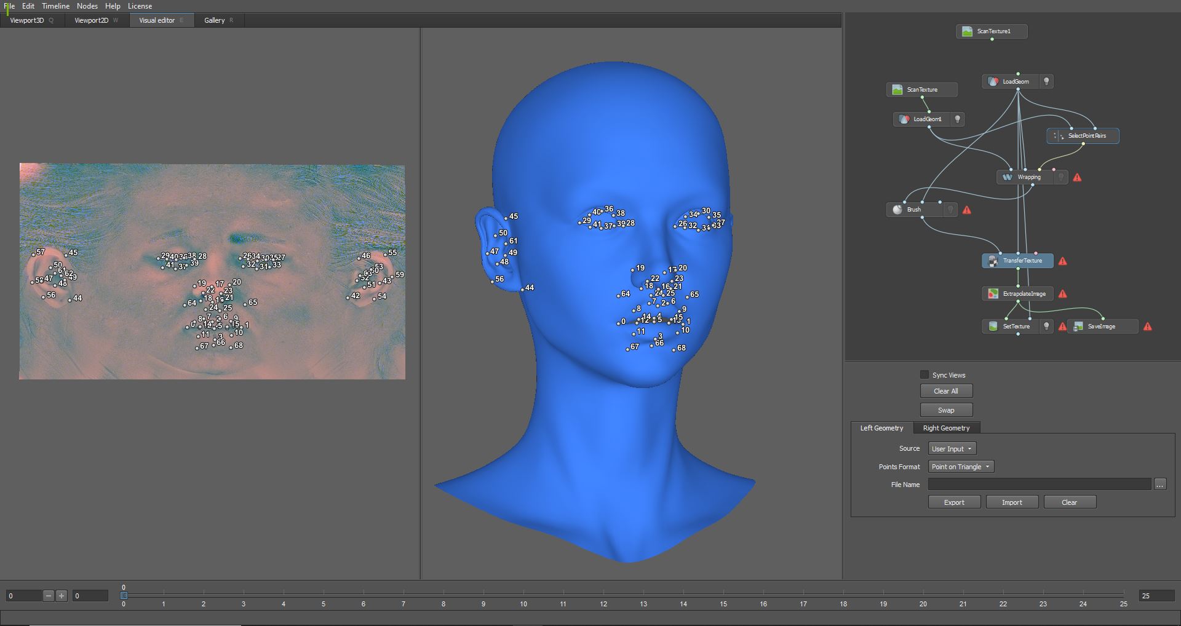The image size is (1181, 626).
Task: Click the File Name input field
Action: click(x=1039, y=485)
